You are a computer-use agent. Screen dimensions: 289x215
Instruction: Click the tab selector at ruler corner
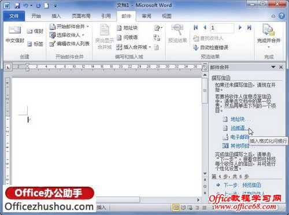point(8,67)
